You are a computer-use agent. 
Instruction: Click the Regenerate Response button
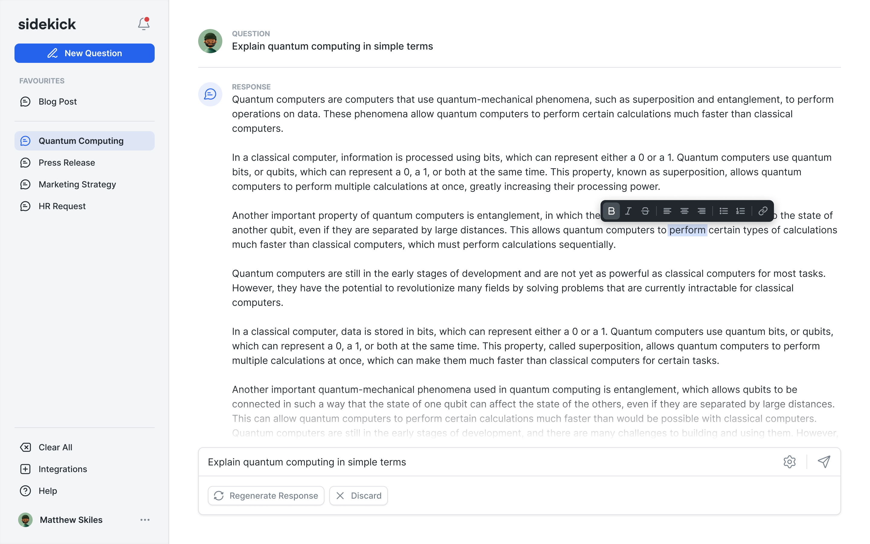click(x=266, y=495)
